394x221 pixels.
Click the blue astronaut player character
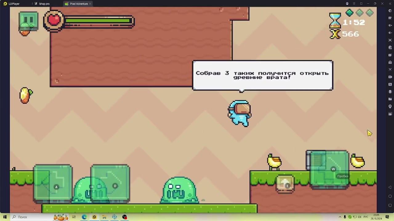point(239,113)
